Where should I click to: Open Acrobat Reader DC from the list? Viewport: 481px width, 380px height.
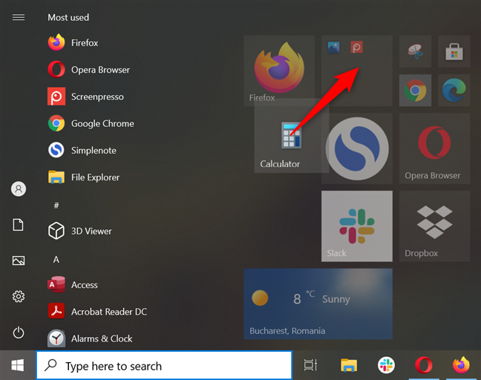point(97,312)
